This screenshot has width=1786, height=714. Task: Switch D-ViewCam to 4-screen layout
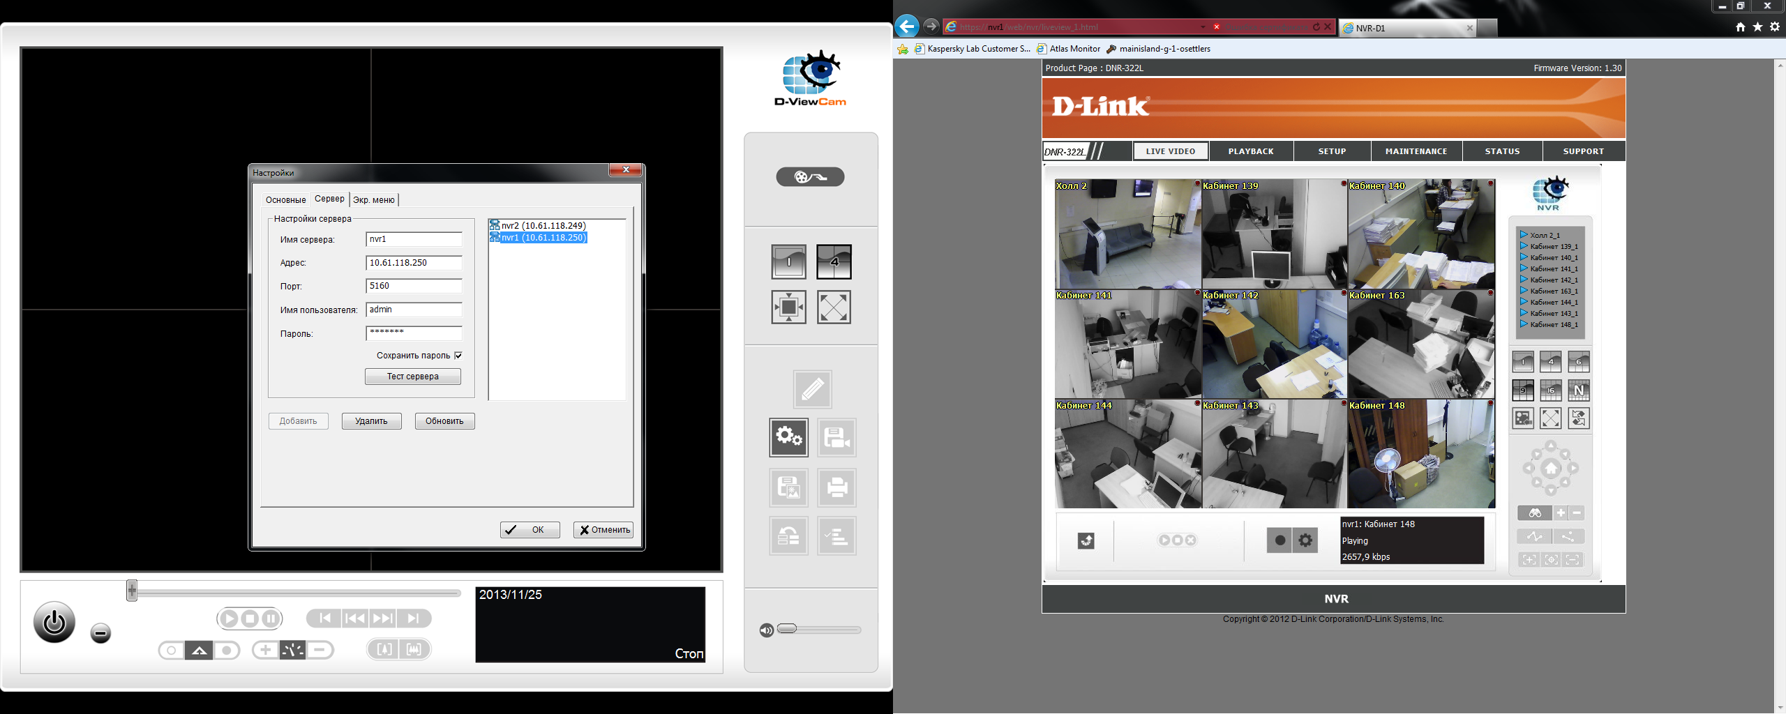[834, 262]
